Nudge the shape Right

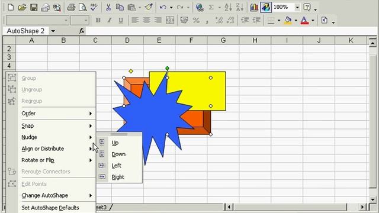pyautogui.click(x=119, y=177)
